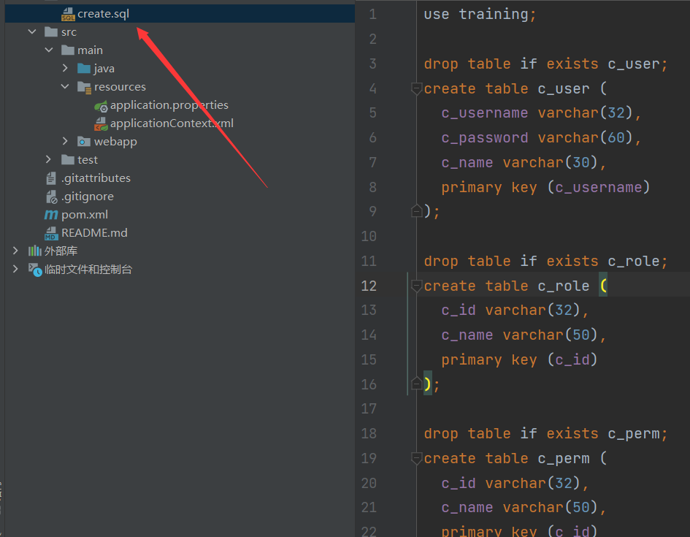The height and width of the screenshot is (537, 690).
Task: Click the 临时文件和控制台 scratches icon
Action: (x=35, y=270)
